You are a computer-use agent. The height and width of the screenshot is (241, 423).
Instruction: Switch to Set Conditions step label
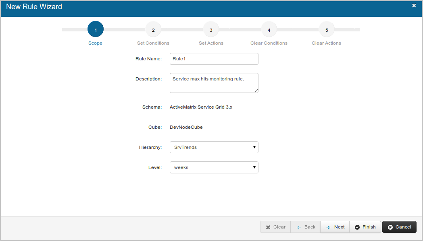(153, 43)
